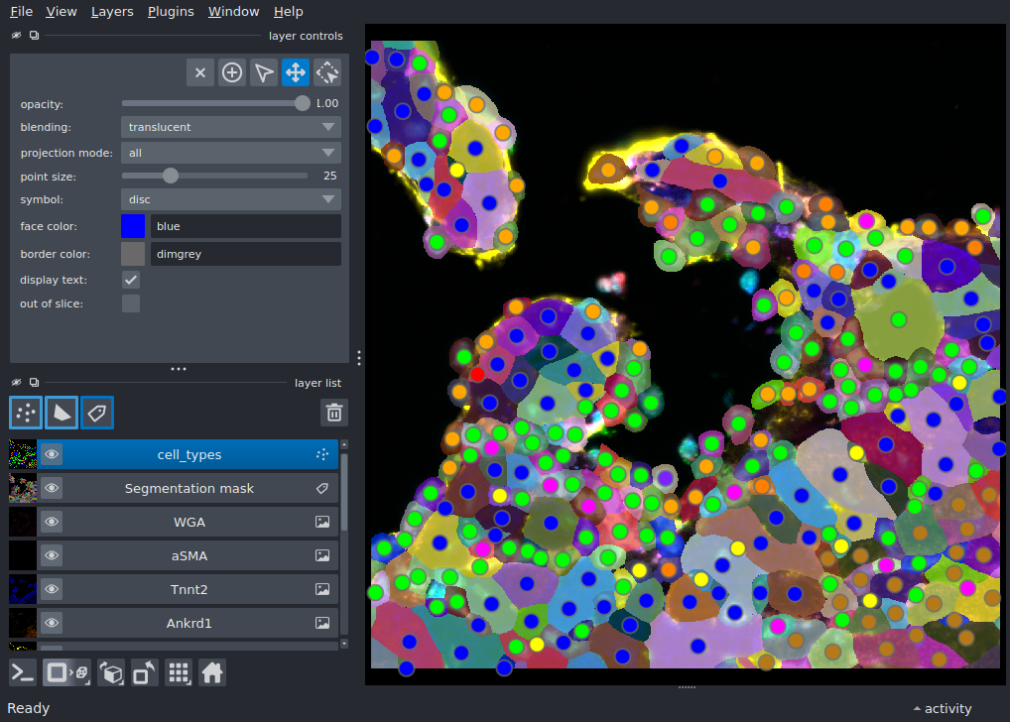The width and height of the screenshot is (1010, 722).
Task: Click the blue face color swatch
Action: point(133,226)
